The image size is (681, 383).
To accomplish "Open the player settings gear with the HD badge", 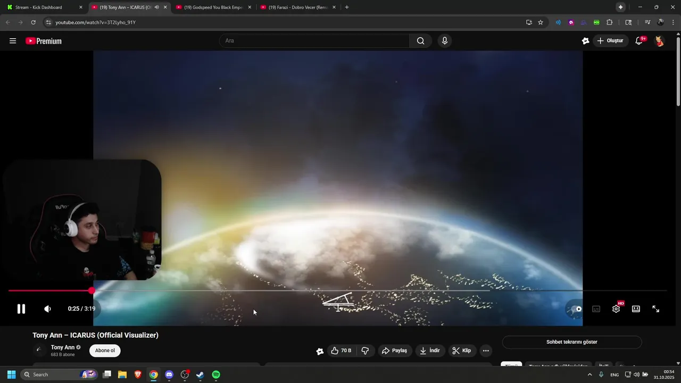I will click(x=616, y=309).
